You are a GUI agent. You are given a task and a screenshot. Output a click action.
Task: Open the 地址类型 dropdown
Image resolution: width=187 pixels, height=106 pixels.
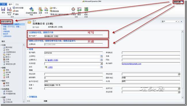click(x=179, y=74)
